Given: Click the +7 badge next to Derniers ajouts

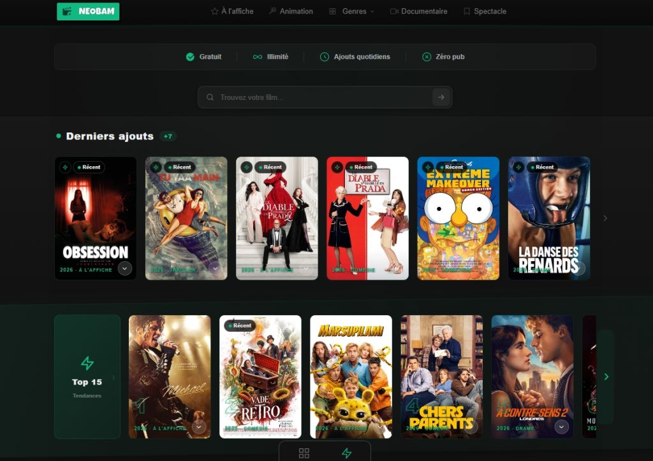Looking at the screenshot, I should click(168, 136).
